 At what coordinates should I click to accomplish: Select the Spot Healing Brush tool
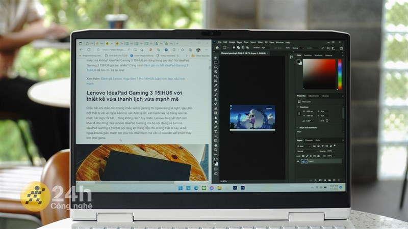(x=216, y=90)
